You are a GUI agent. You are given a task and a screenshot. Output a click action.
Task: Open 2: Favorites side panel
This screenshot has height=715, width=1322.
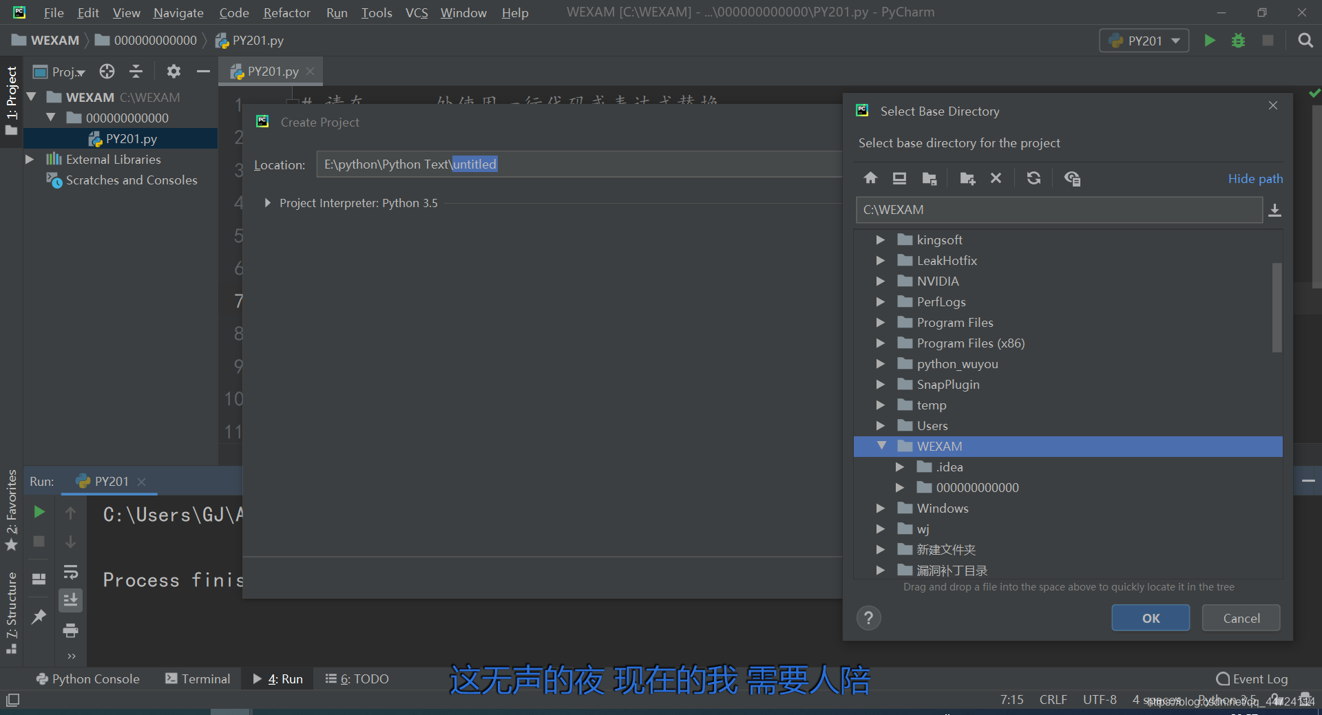(11, 510)
